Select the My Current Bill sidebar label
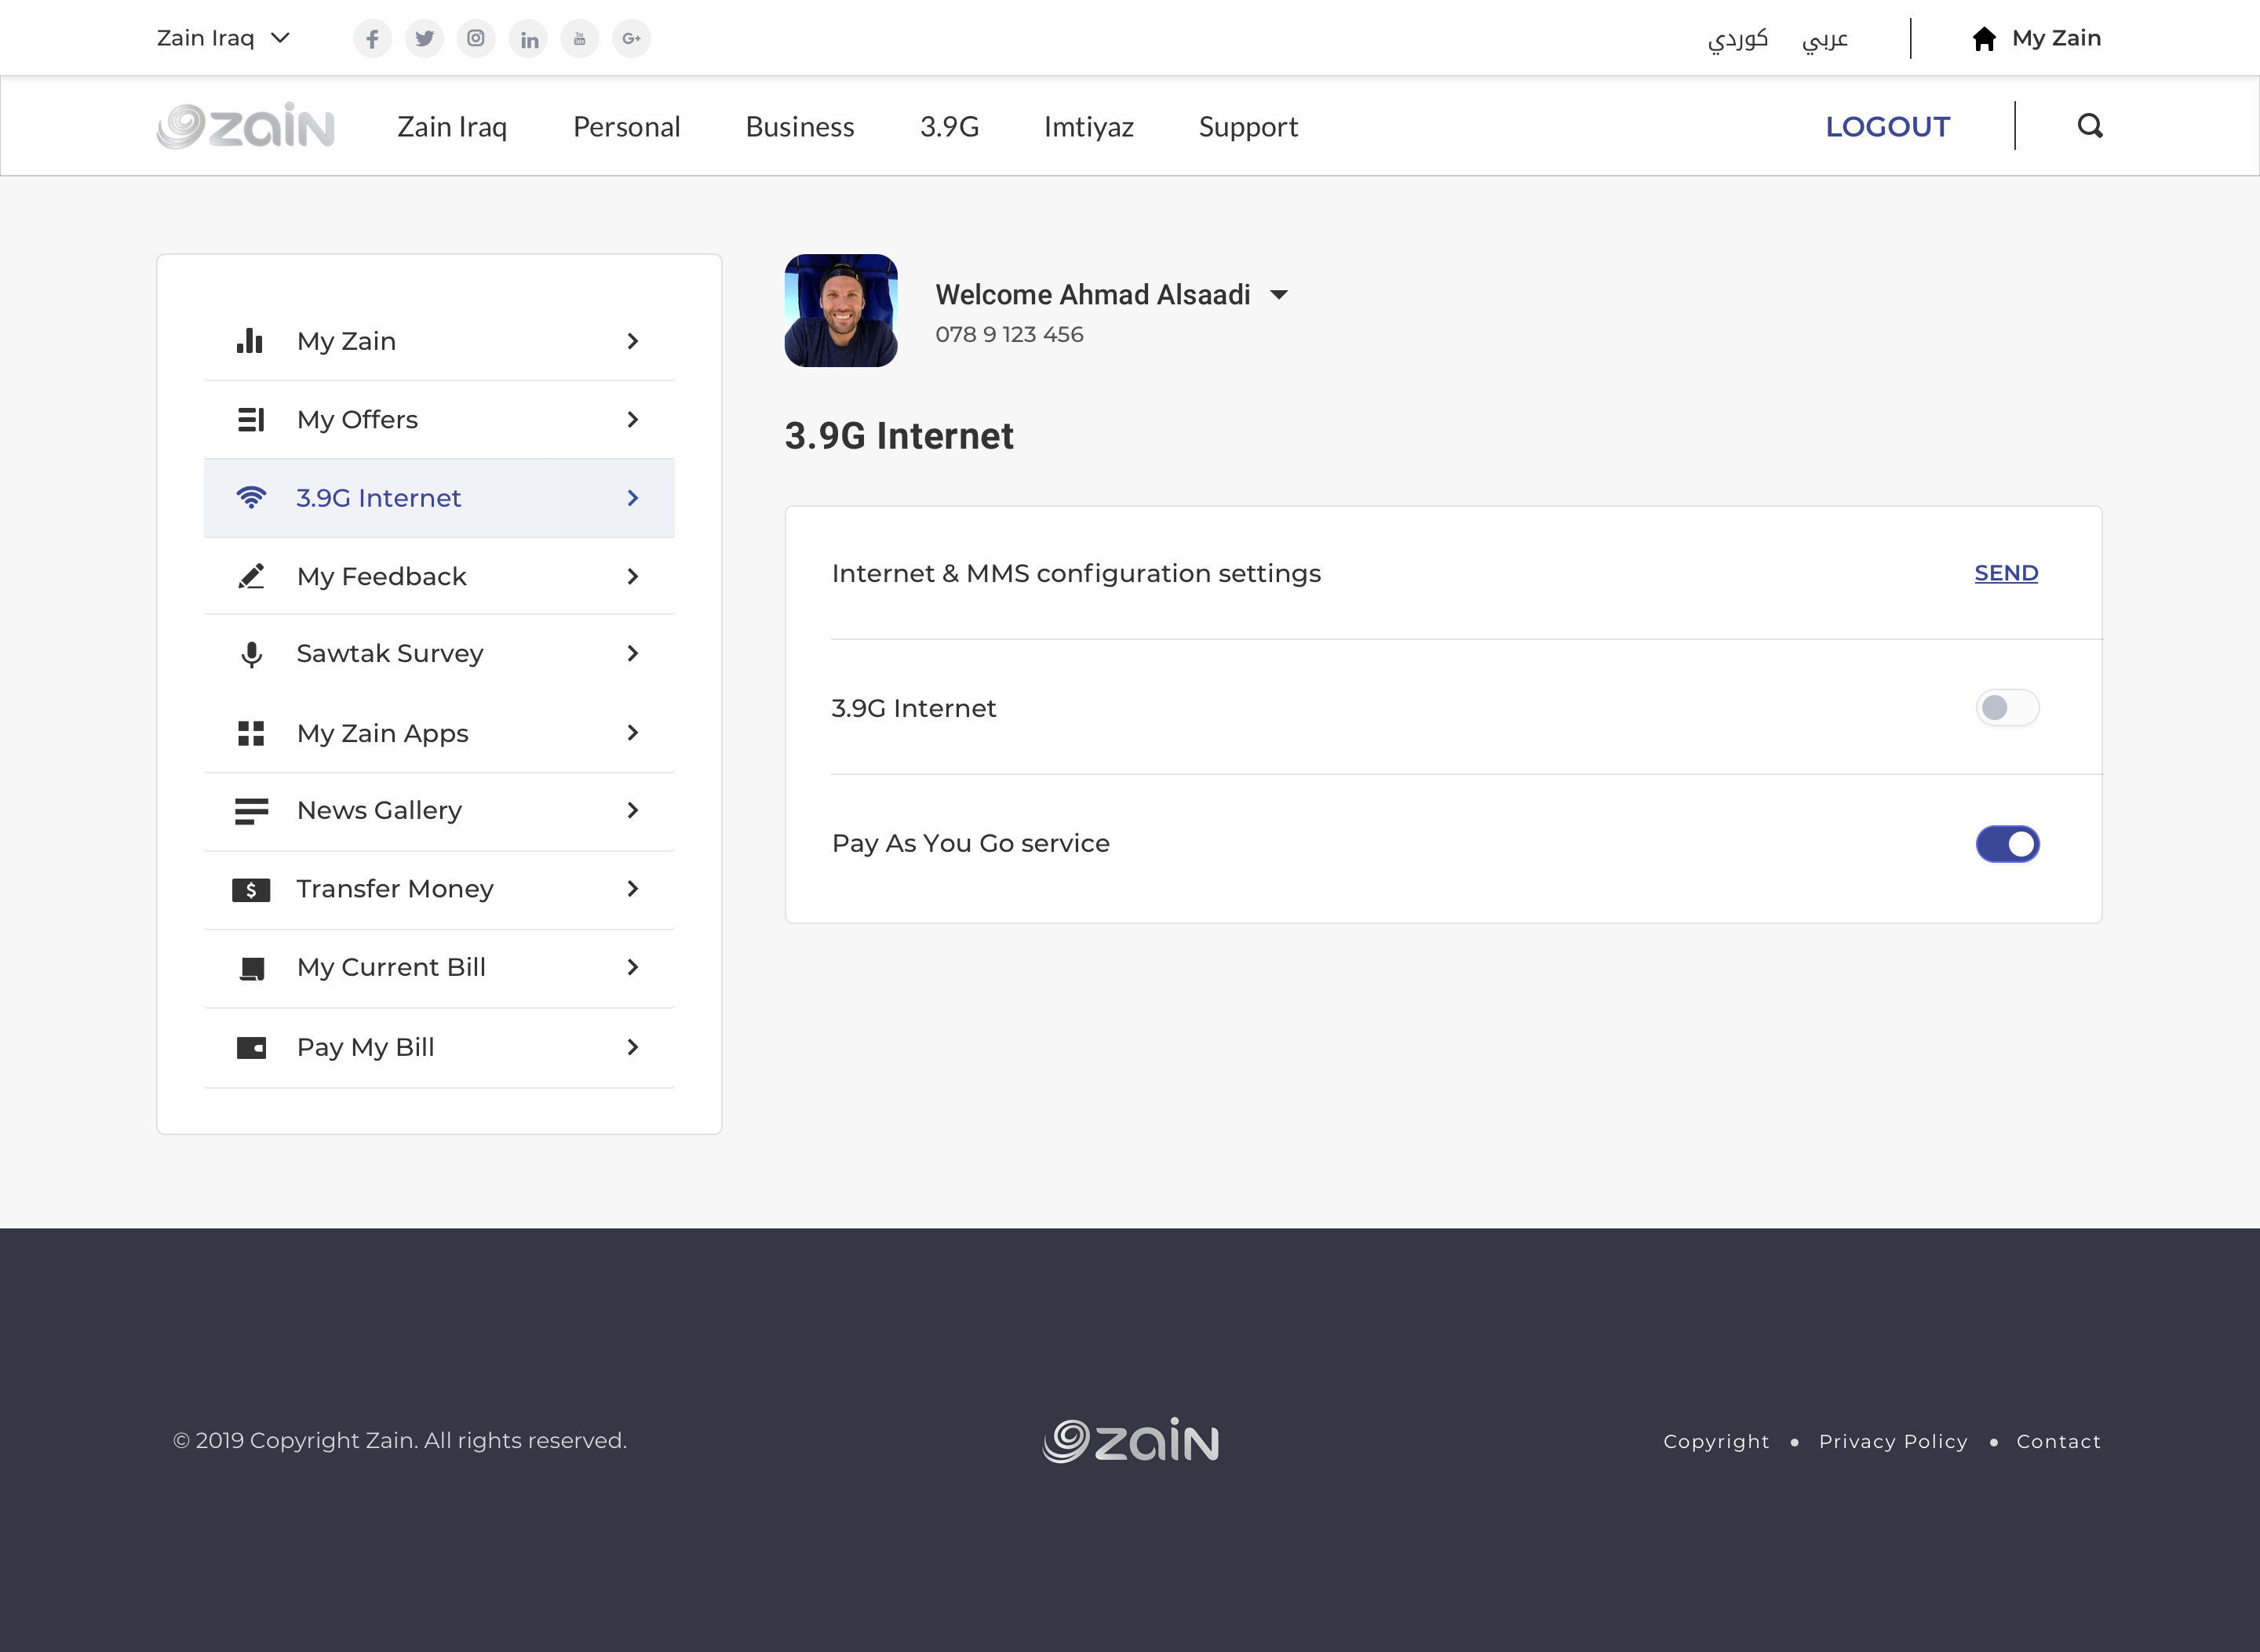The width and height of the screenshot is (2260, 1652). pos(391,967)
